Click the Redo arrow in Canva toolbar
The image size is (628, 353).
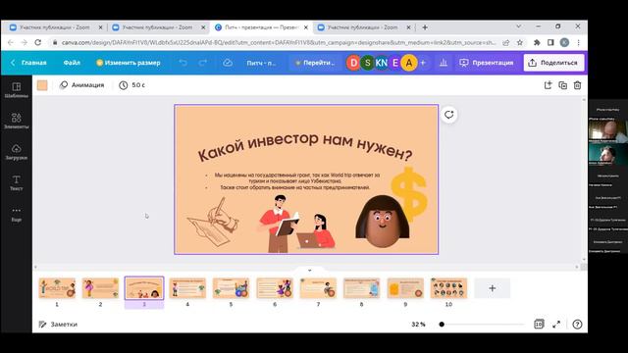point(203,63)
